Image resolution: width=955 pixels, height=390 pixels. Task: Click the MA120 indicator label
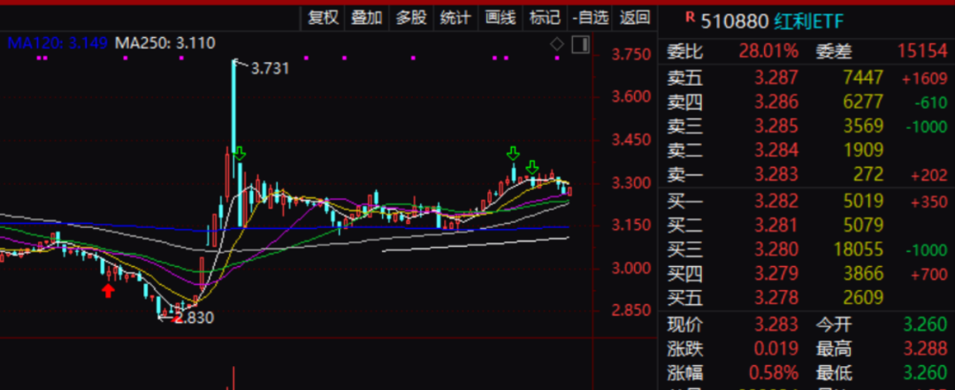pos(57,42)
